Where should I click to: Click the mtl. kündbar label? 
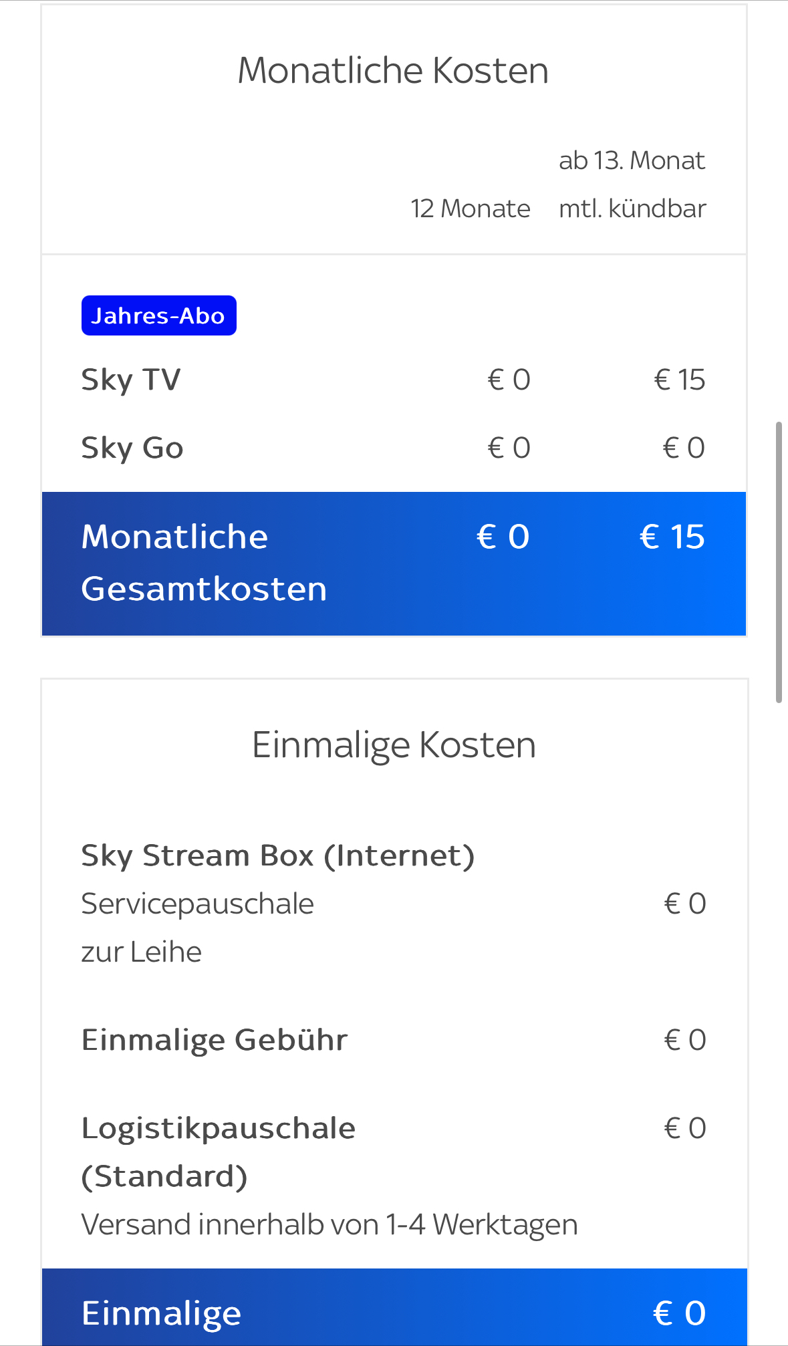632,209
